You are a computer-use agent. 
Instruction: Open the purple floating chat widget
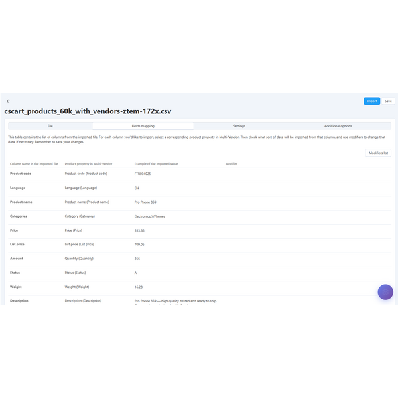coord(385,292)
